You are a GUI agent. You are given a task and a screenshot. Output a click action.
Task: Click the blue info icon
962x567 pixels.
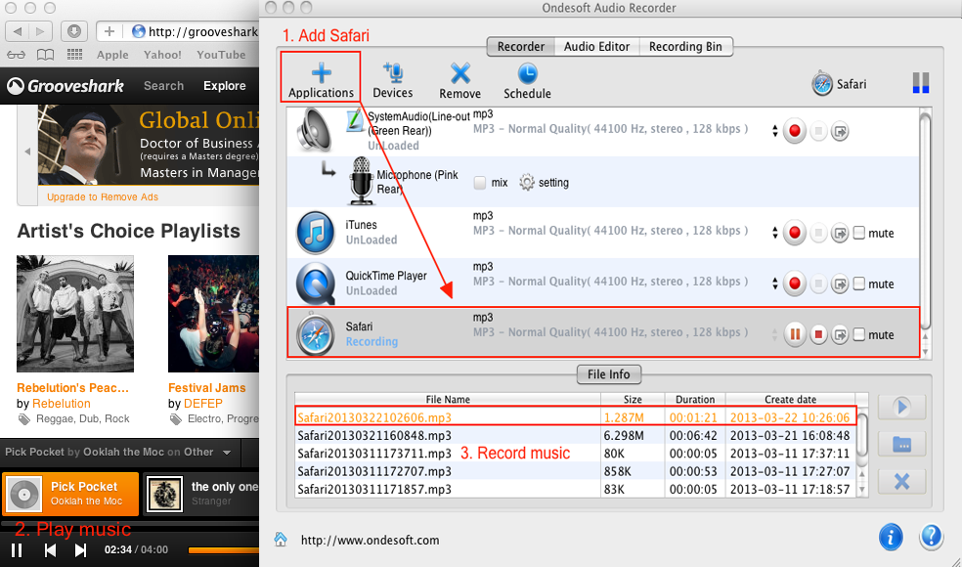point(890,537)
